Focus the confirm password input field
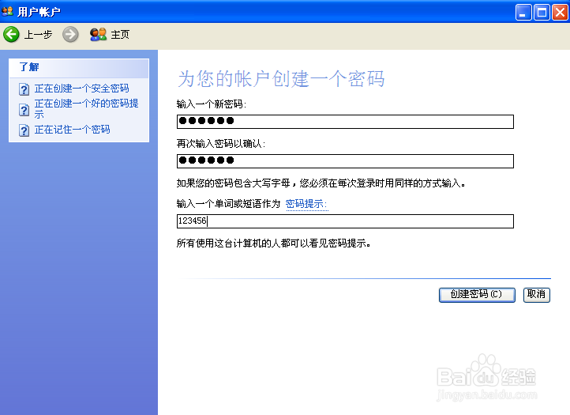 [345, 161]
